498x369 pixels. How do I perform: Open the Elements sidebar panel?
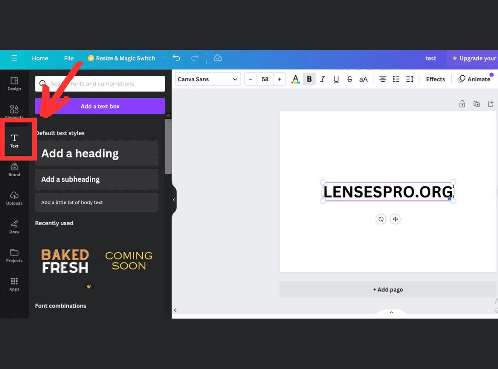click(x=14, y=112)
